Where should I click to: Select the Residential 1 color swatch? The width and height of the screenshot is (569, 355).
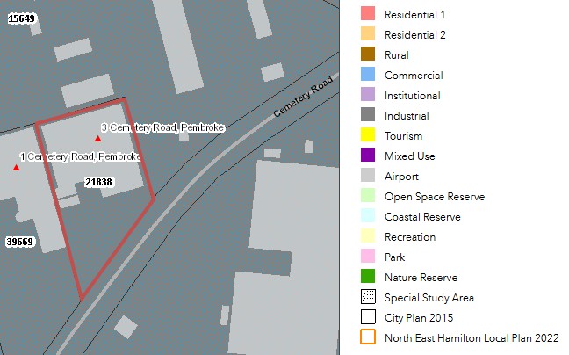pyautogui.click(x=368, y=14)
